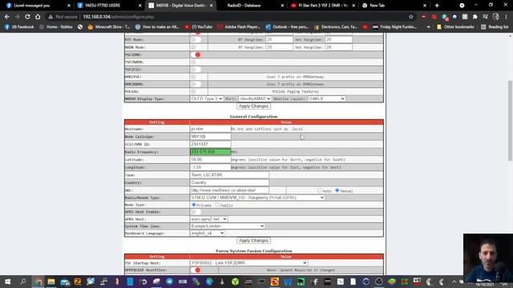Enable the YSF2NXDN switch
Image resolution: width=513 pixels, height=288 pixels.
point(196,62)
